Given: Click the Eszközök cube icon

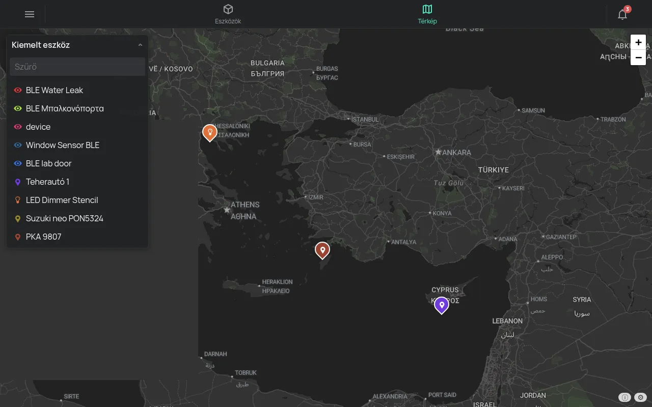Looking at the screenshot, I should coord(228,9).
